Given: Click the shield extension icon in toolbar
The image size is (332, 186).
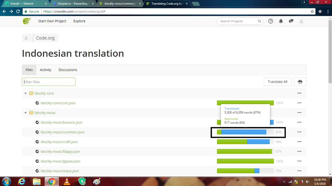Looking at the screenshot, I should (320, 11).
